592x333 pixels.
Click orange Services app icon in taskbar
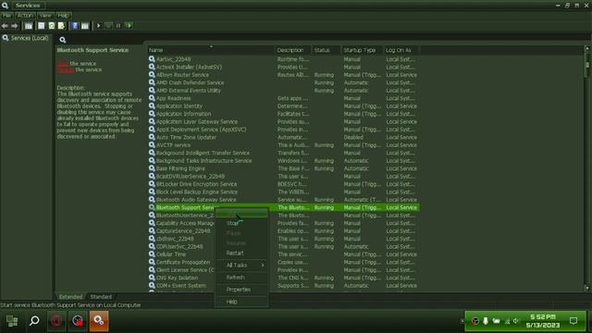pos(99,321)
